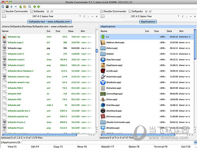
Task: Click the green up-folder toolbar icon
Action: point(20,7)
